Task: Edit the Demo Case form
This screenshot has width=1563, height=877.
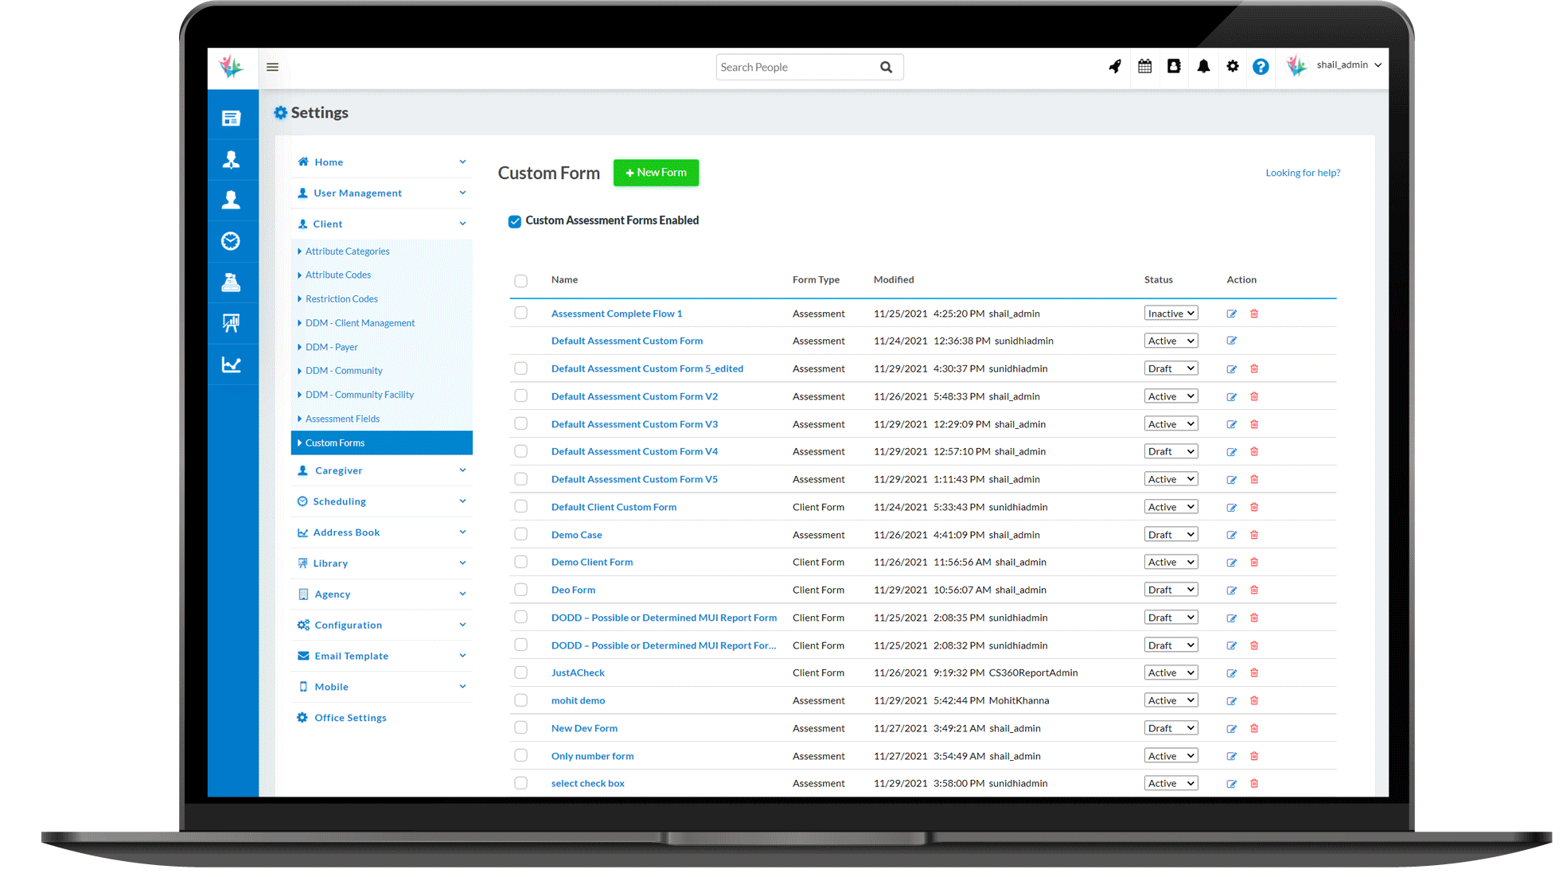Action: pos(1231,536)
